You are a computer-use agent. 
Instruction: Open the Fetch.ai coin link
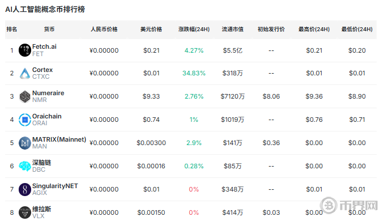pos(44,46)
